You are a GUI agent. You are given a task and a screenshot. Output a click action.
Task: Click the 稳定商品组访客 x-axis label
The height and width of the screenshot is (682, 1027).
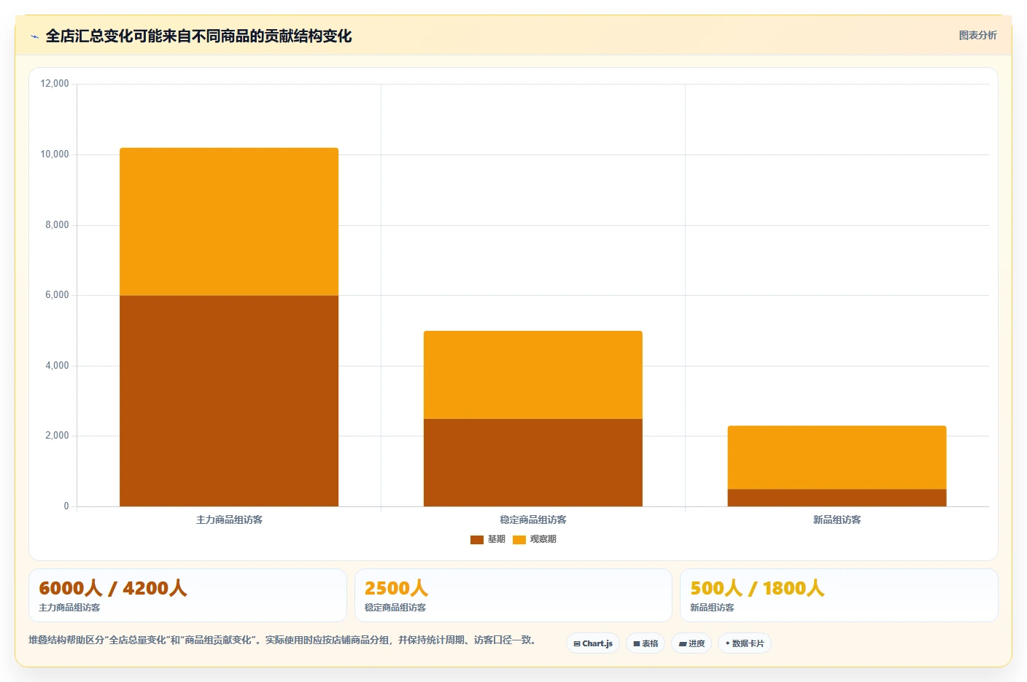[533, 520]
